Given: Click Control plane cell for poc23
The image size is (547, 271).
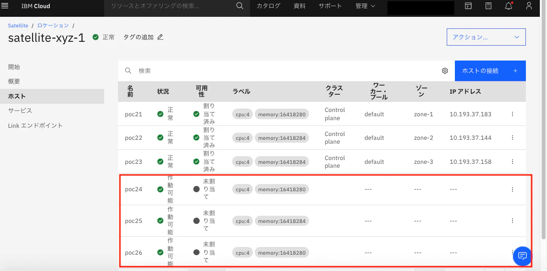Looking at the screenshot, I should click(x=335, y=162).
